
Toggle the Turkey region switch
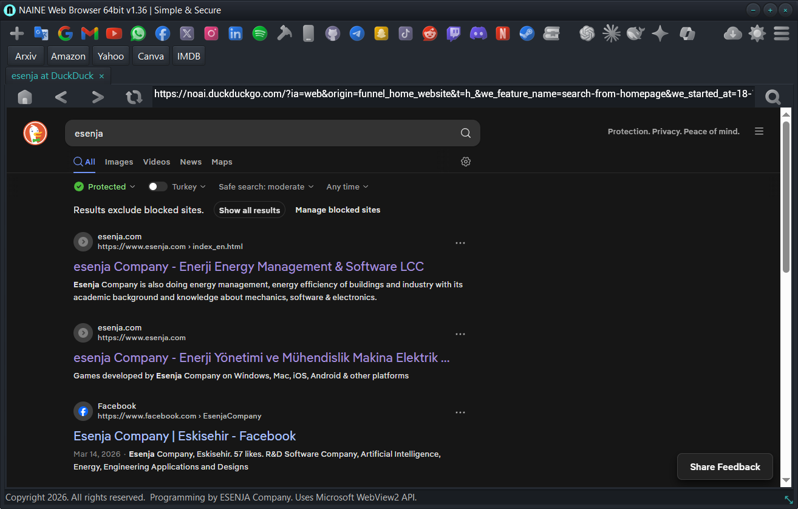(158, 186)
